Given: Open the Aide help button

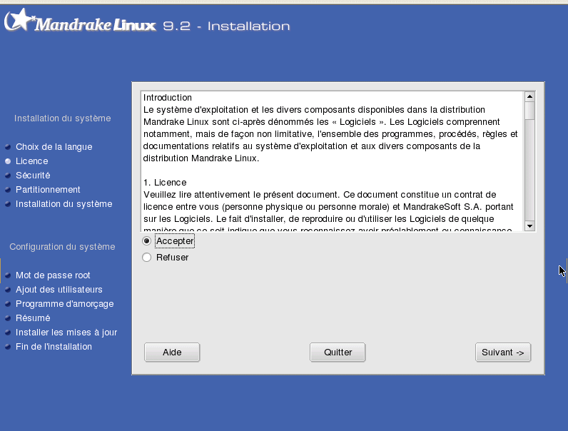Looking at the screenshot, I should [172, 353].
